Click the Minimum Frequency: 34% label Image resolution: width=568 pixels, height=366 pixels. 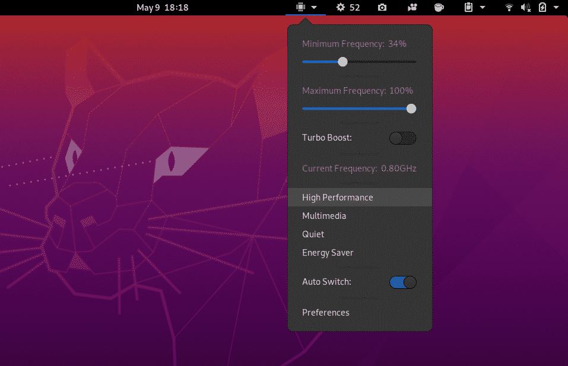[x=354, y=44]
